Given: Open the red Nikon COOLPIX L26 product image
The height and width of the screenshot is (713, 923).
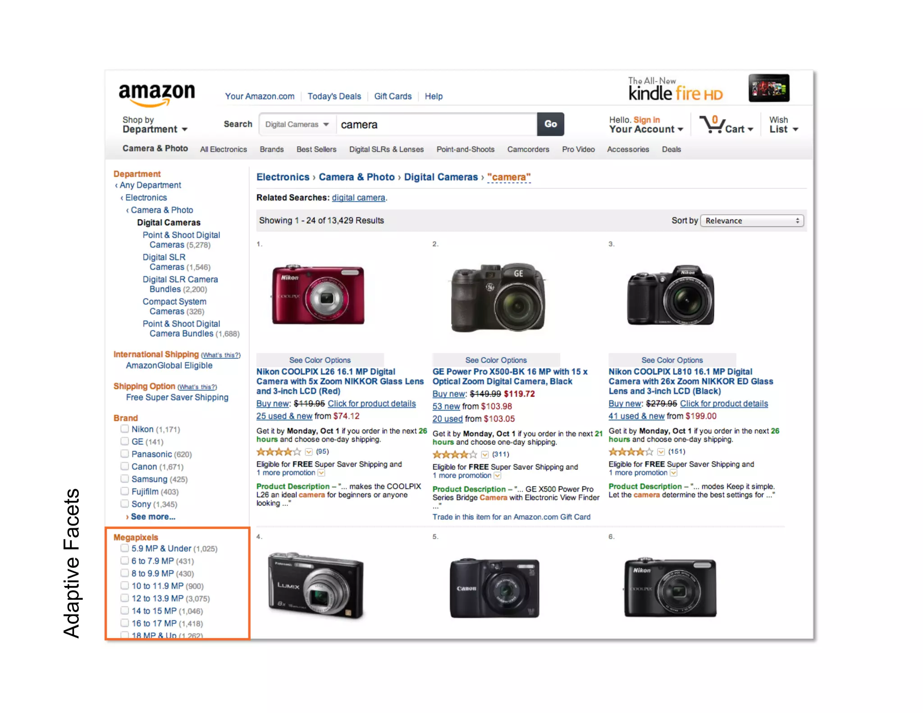Looking at the screenshot, I should pos(318,295).
